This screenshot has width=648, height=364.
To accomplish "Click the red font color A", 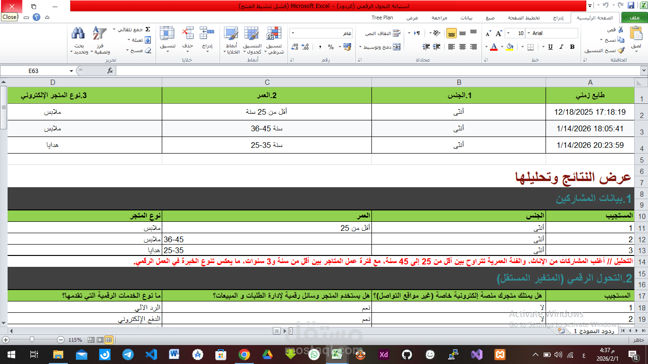I will point(494,47).
